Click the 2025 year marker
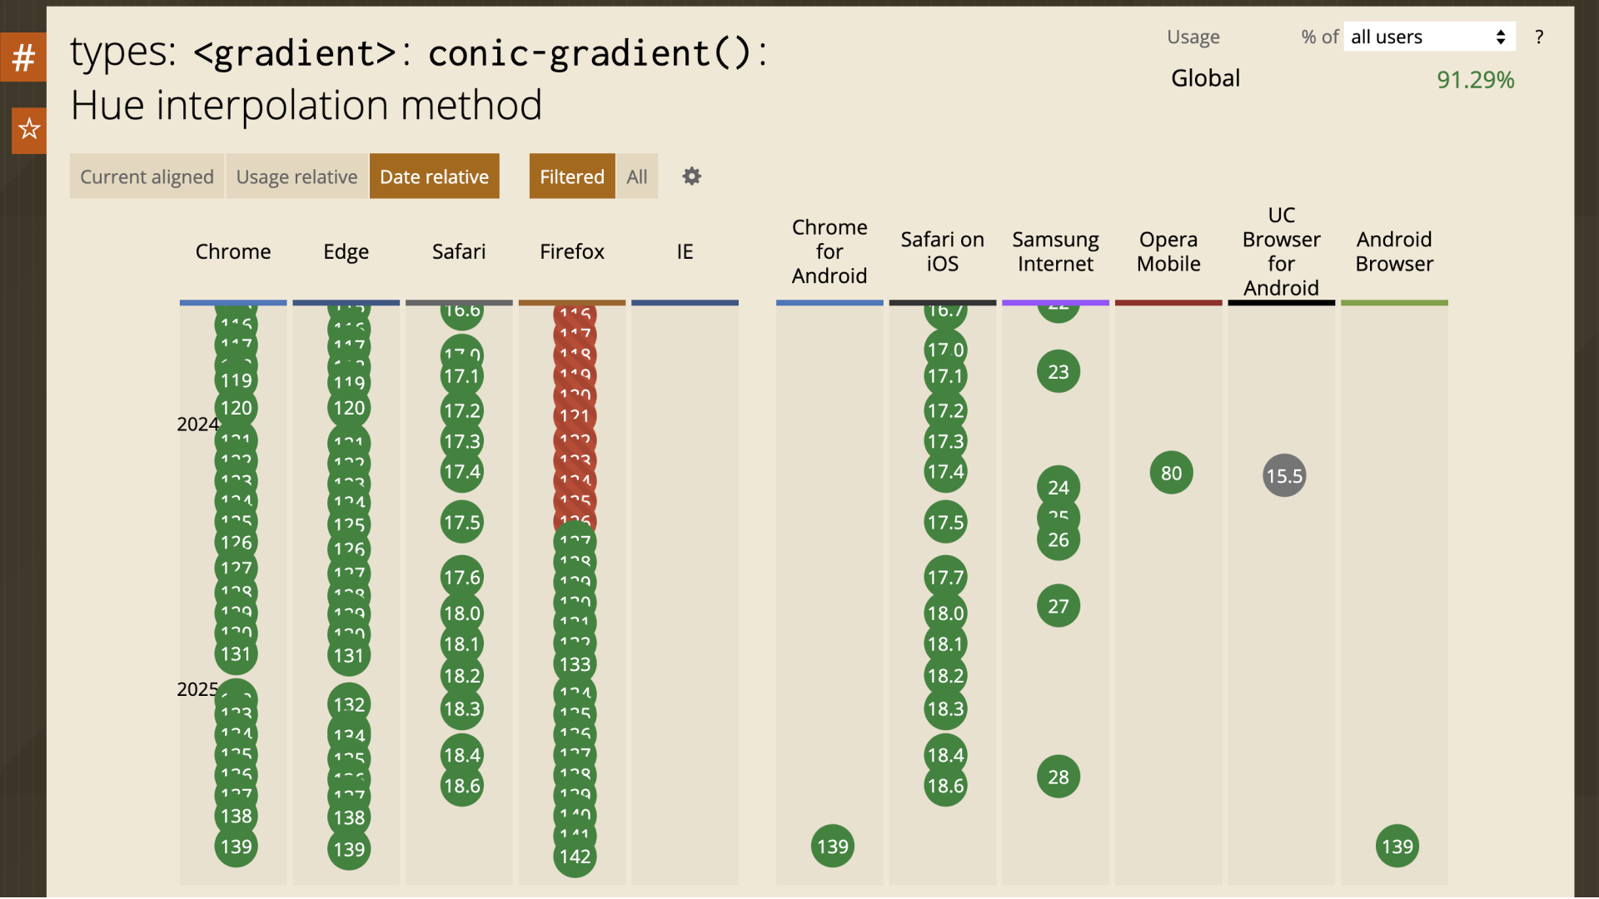Viewport: 1599px width, 899px height. tap(197, 689)
